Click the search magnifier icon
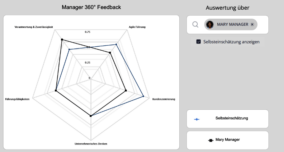The image size is (284, 152). tap(195, 25)
